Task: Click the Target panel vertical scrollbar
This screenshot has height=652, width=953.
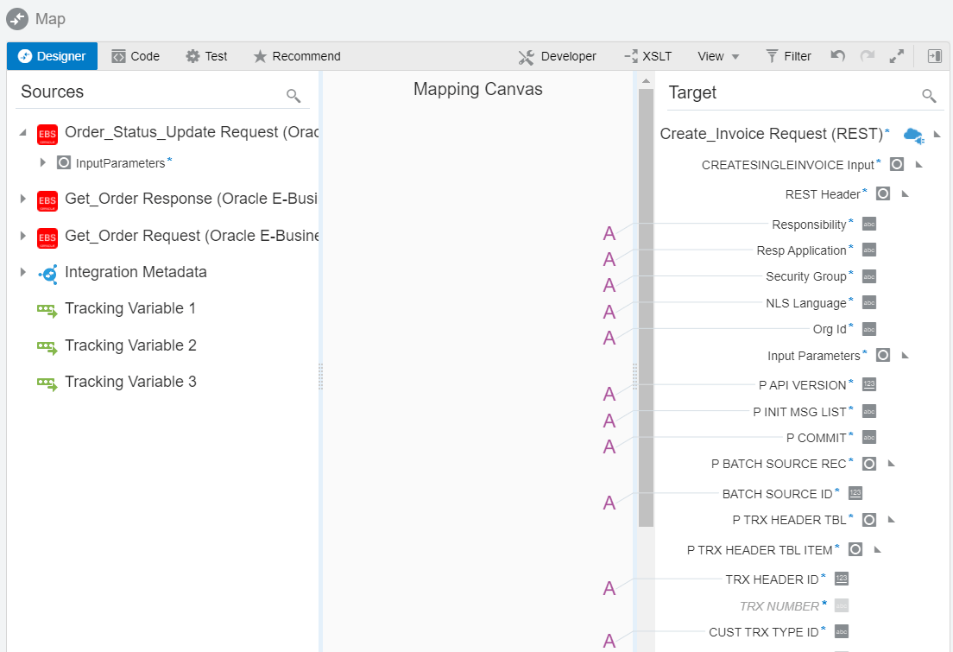Action: click(646, 307)
